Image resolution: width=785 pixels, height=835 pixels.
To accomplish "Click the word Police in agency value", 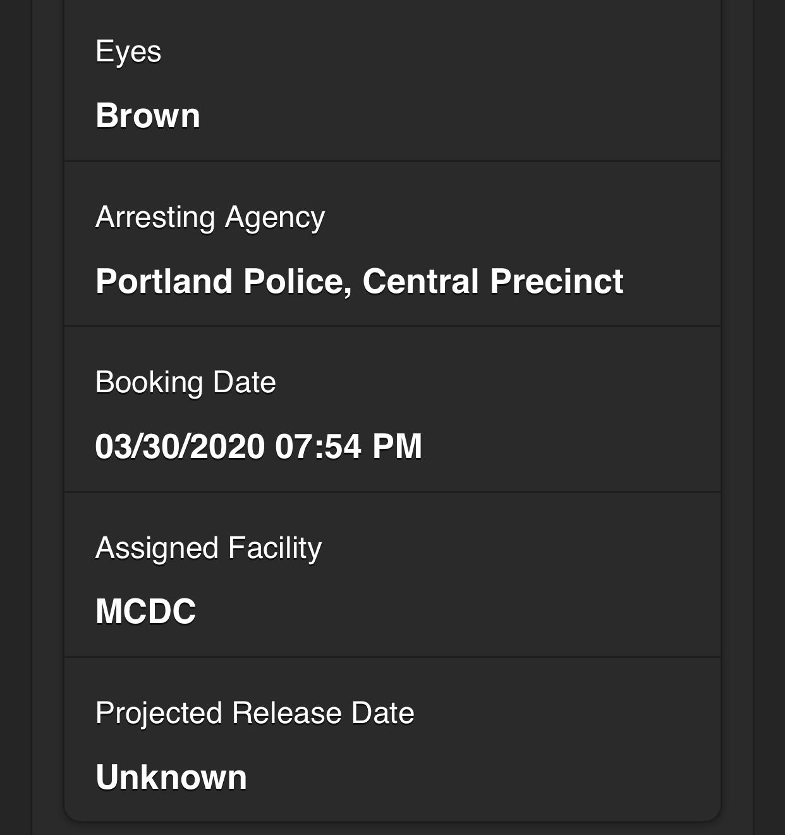I will 297,281.
